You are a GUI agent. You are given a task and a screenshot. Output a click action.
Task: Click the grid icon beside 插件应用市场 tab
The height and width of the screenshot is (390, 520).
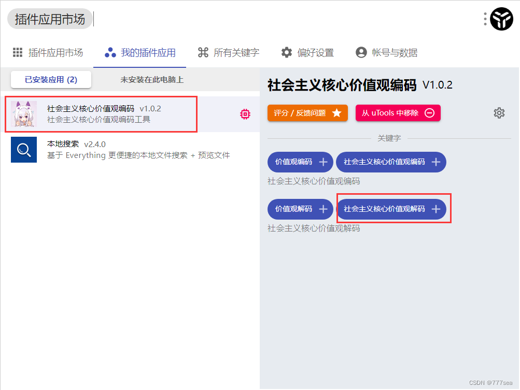coord(18,52)
